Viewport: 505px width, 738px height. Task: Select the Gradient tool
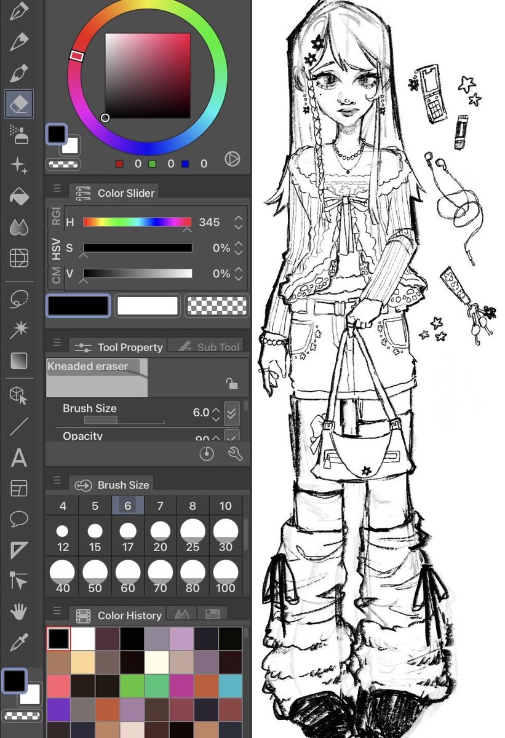pyautogui.click(x=19, y=361)
